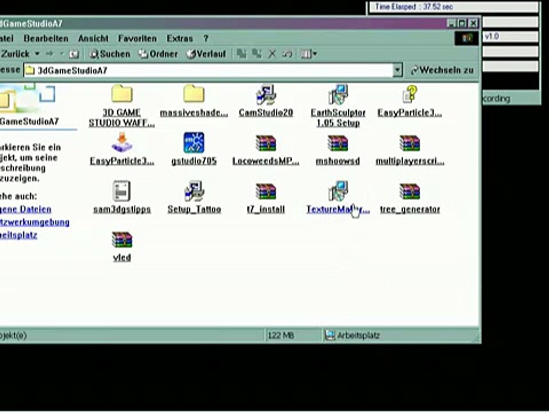
Task: Open the Forward history dropdown arrow
Action: 62,54
